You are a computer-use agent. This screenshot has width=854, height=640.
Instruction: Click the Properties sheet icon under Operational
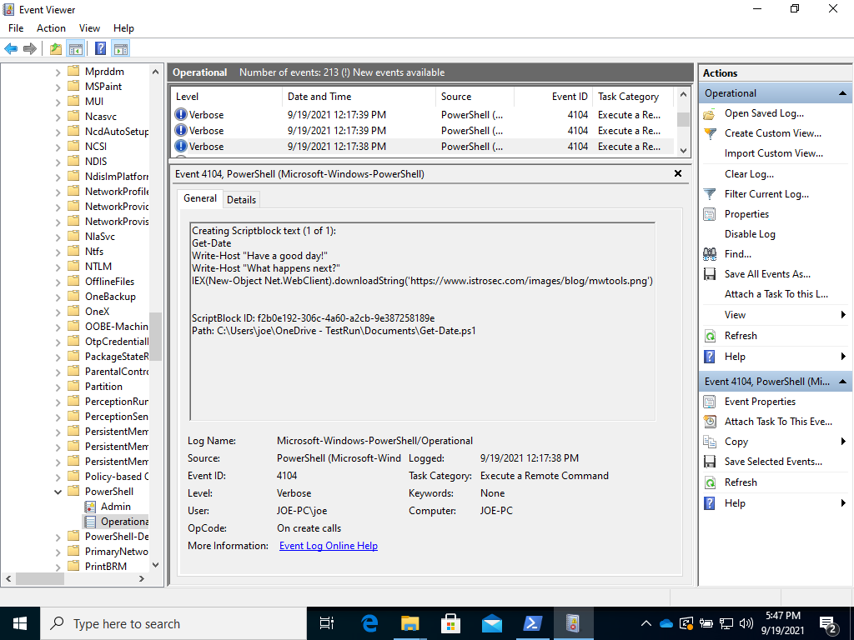click(x=709, y=214)
